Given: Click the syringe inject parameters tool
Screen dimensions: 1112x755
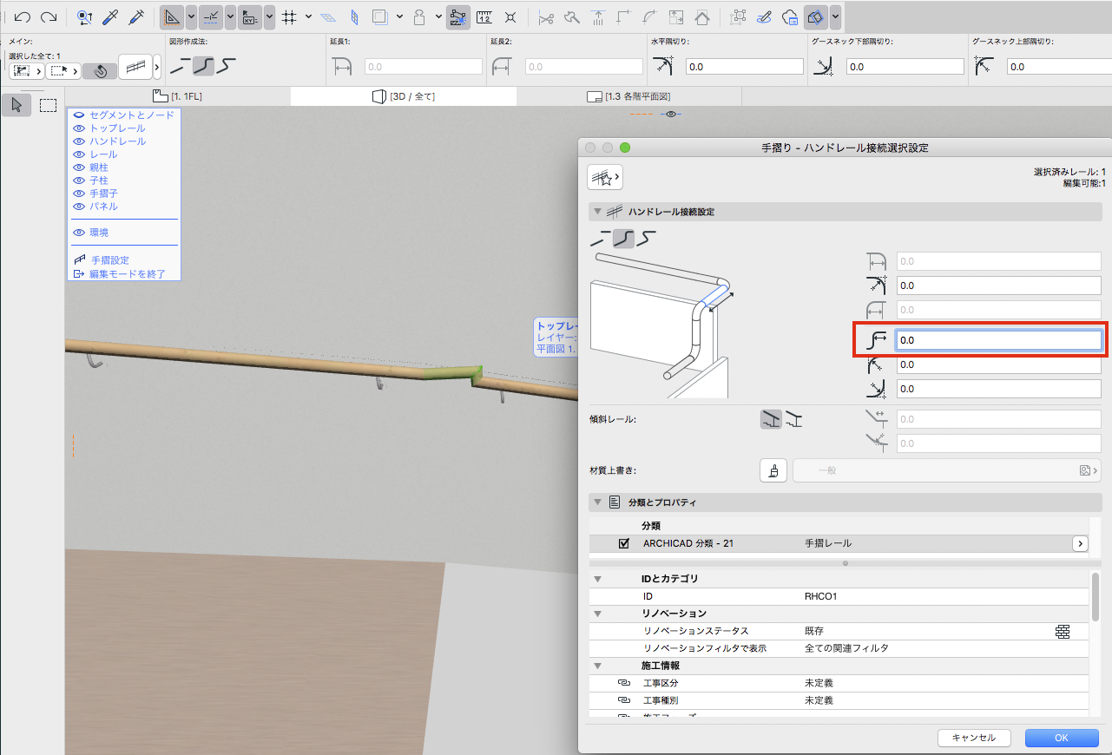Looking at the screenshot, I should 135,16.
